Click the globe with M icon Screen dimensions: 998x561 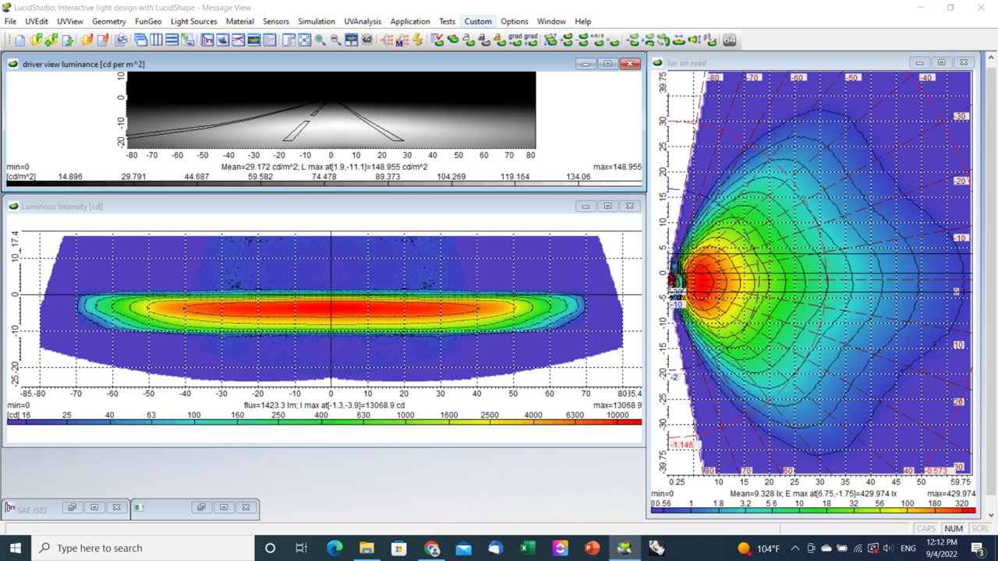click(x=402, y=40)
